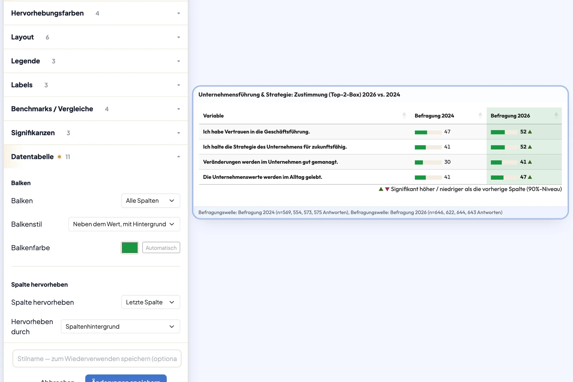Click the Automatisch button
This screenshot has height=382, width=573.
pos(161,248)
